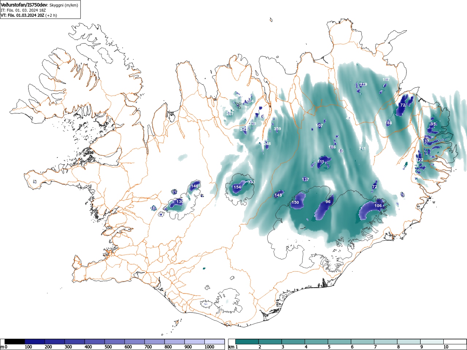The image size is (467, 350).
Task: Click the map value '267'
Action: [230, 114]
